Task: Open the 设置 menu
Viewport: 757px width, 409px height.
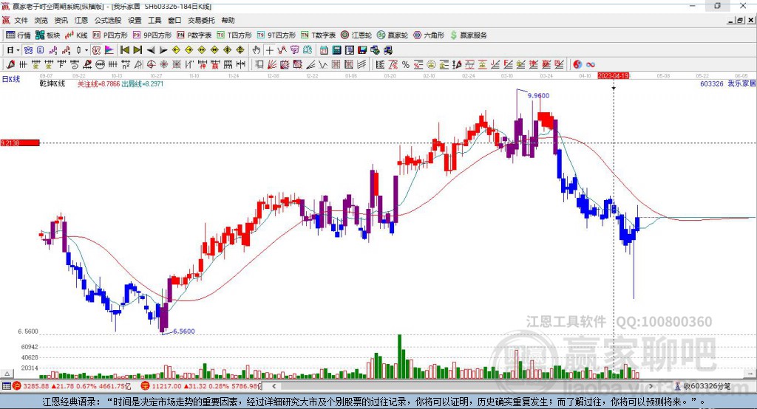Action: [x=135, y=20]
